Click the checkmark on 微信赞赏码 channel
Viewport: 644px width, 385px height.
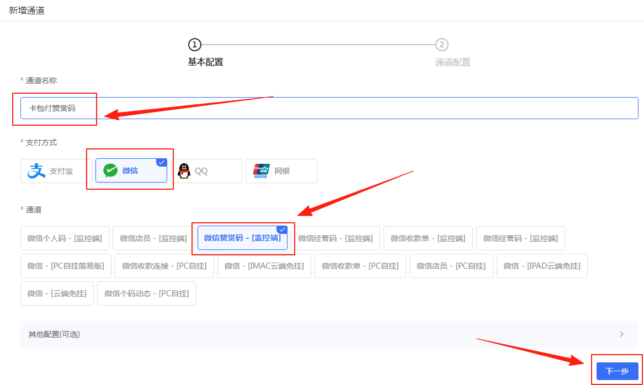pos(283,229)
